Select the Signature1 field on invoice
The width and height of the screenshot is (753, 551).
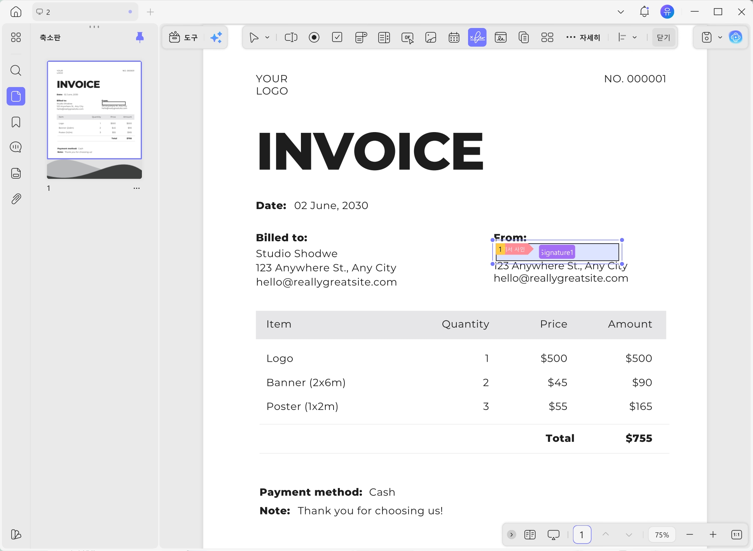[x=557, y=253]
